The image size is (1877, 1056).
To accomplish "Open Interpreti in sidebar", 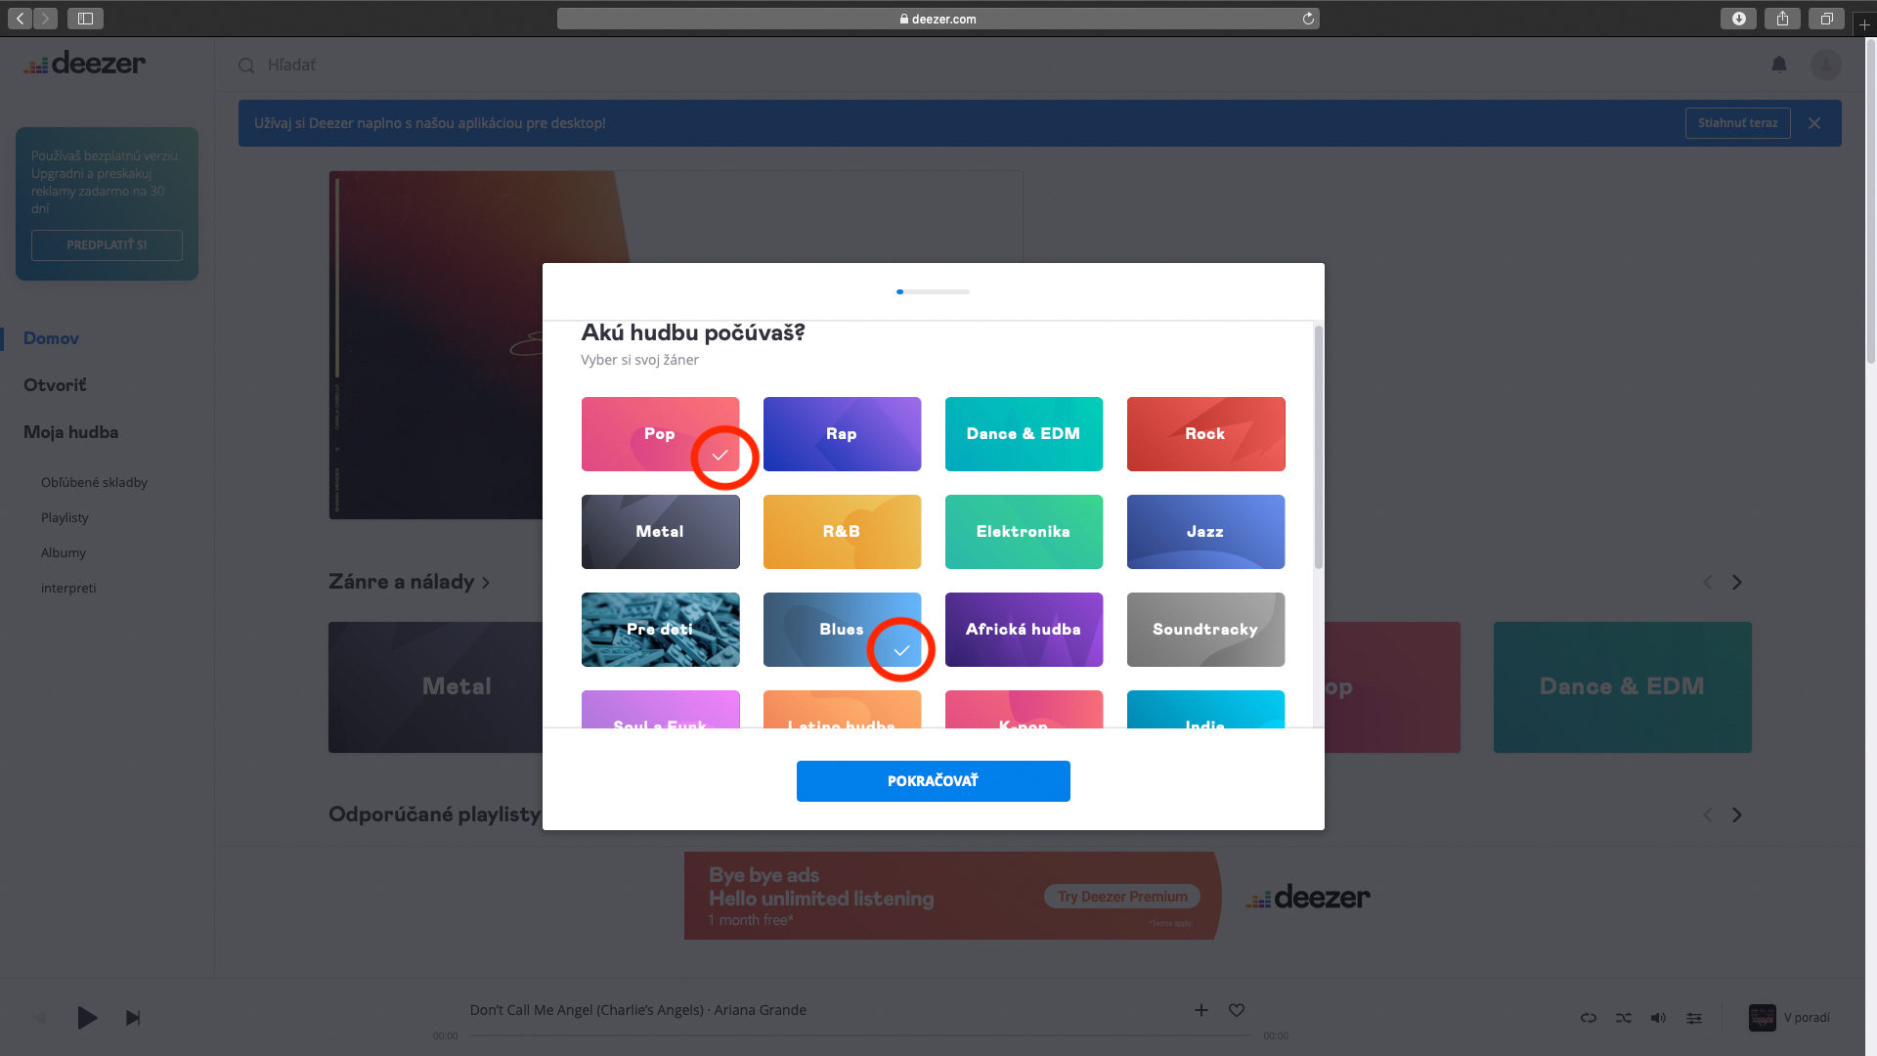I will pos(68,588).
